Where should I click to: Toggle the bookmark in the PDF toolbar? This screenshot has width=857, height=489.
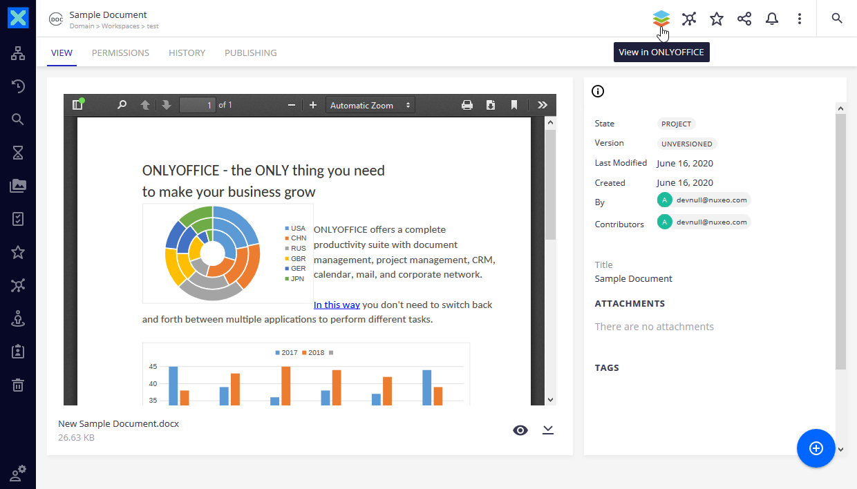click(x=514, y=104)
